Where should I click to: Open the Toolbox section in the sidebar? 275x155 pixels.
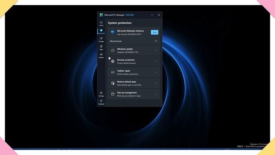(101, 56)
